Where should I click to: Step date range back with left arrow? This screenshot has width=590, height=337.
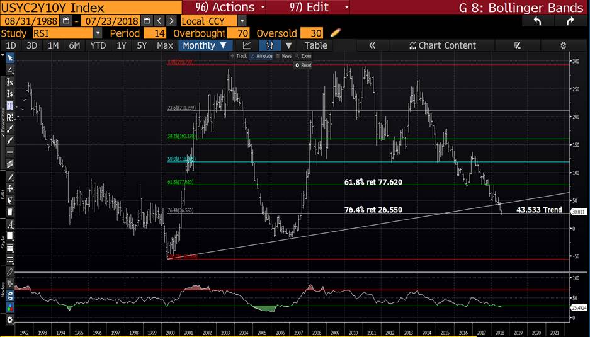tap(159, 21)
